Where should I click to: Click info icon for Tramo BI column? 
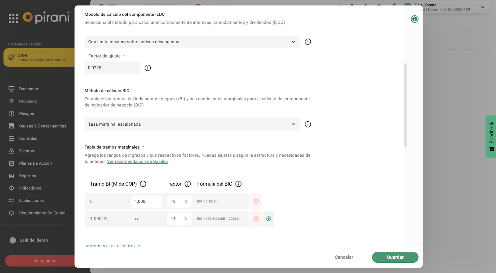143,184
